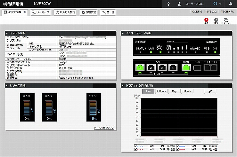Click LAN port 2 on router diagram
This screenshot has height=157, width=237.
(151, 67)
